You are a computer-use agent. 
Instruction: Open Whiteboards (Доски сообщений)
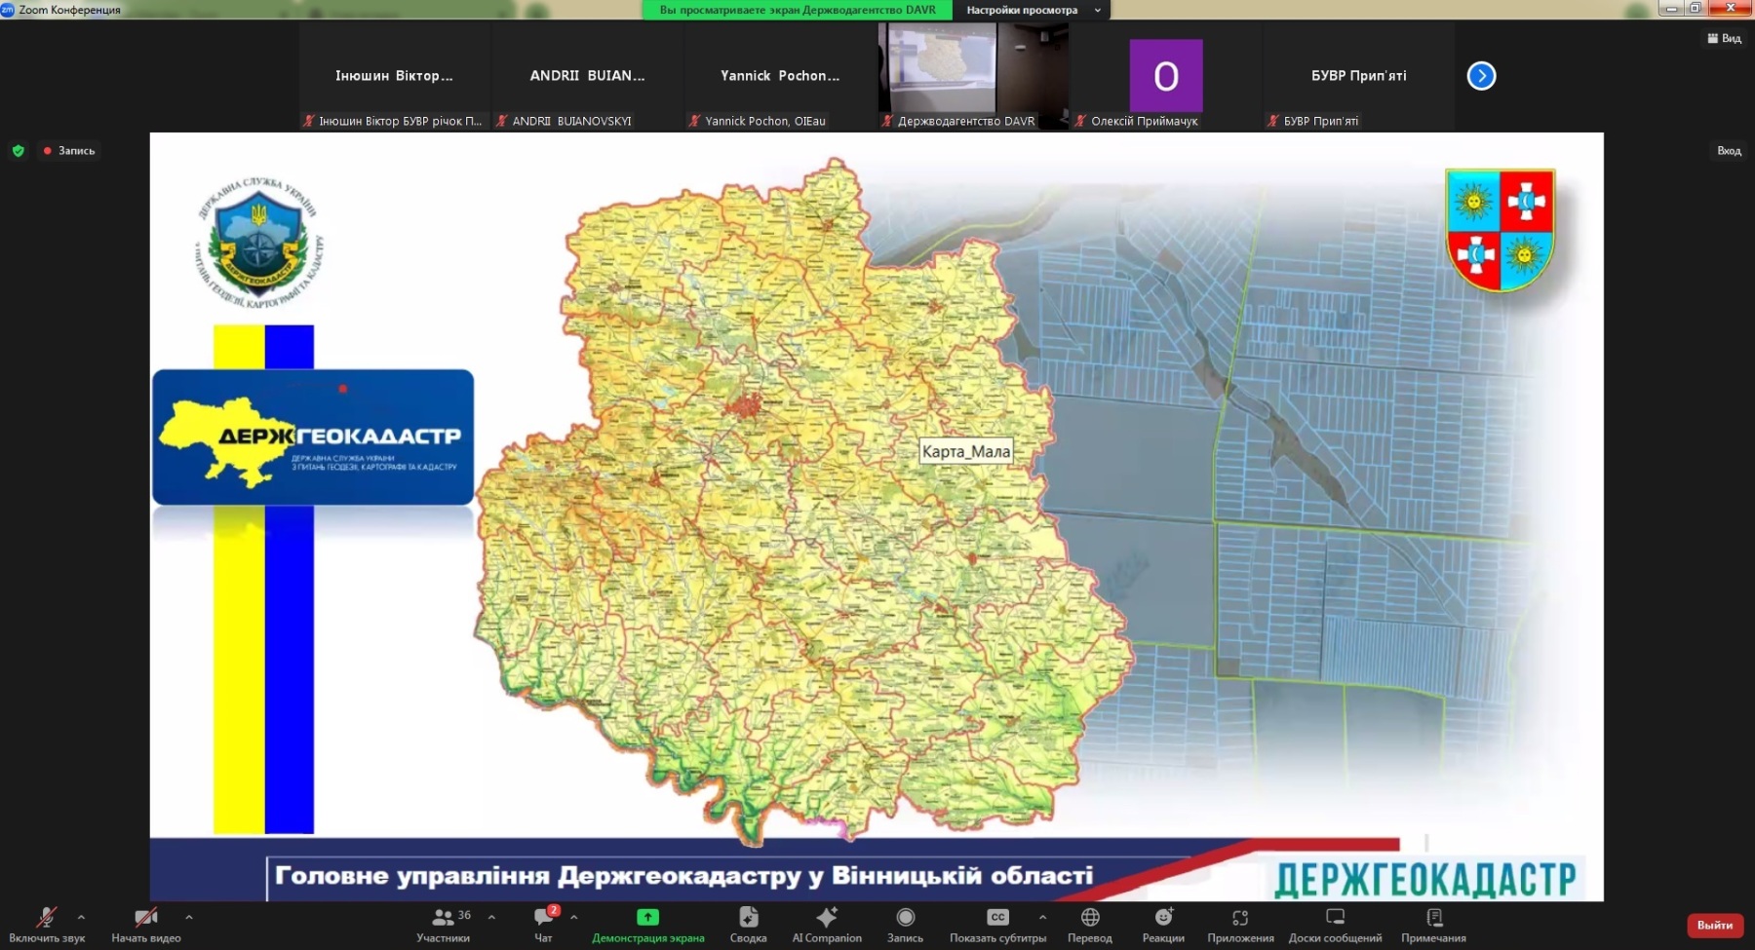pos(1335,918)
